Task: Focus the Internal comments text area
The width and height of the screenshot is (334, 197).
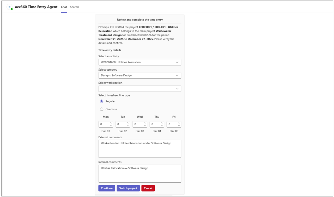Action: pyautogui.click(x=139, y=174)
